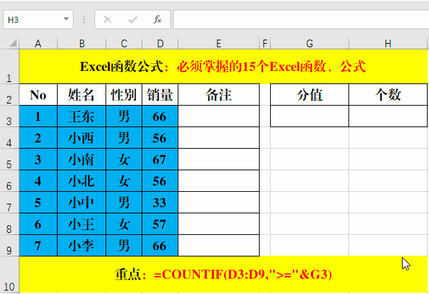Image resolution: width=429 pixels, height=294 pixels.
Task: Click the name cell '小王'
Action: (81, 224)
